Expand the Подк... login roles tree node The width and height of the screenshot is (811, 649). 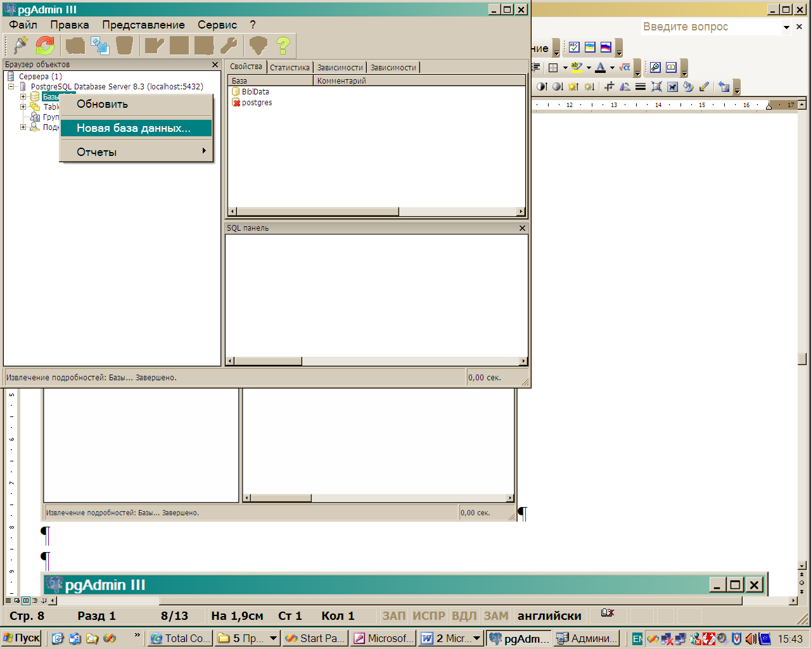(x=23, y=127)
